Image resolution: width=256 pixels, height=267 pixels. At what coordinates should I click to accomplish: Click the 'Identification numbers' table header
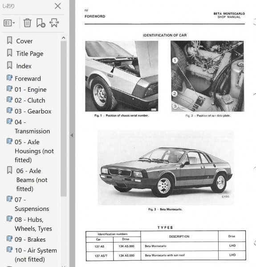[x=113, y=234]
